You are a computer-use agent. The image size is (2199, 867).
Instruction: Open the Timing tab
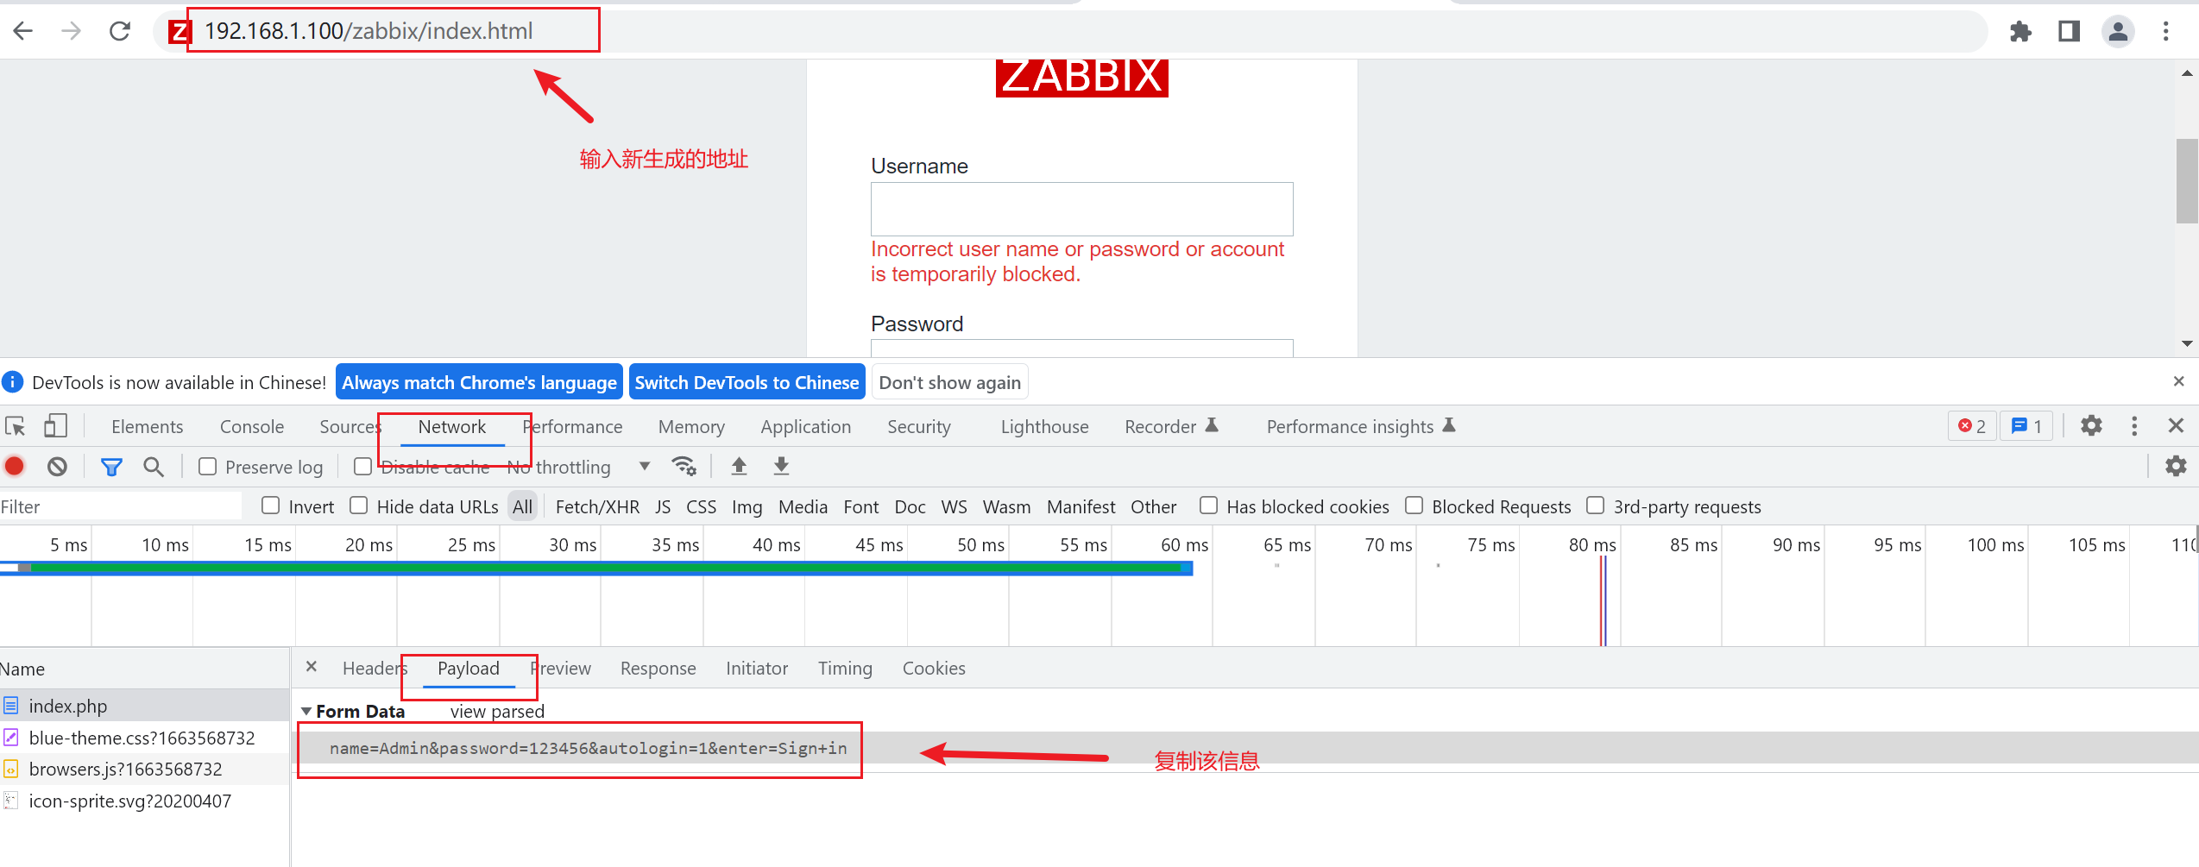click(x=845, y=669)
